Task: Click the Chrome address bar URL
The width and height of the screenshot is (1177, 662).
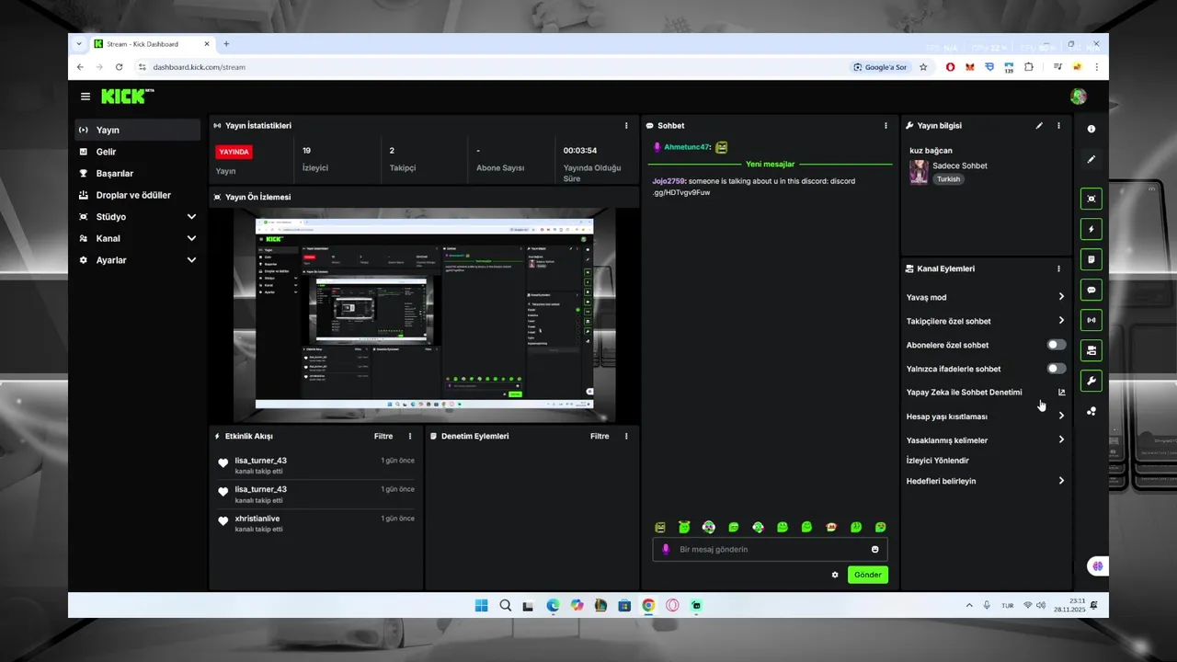Action: pos(199,67)
